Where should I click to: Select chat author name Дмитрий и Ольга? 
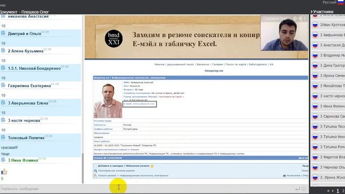(24, 33)
